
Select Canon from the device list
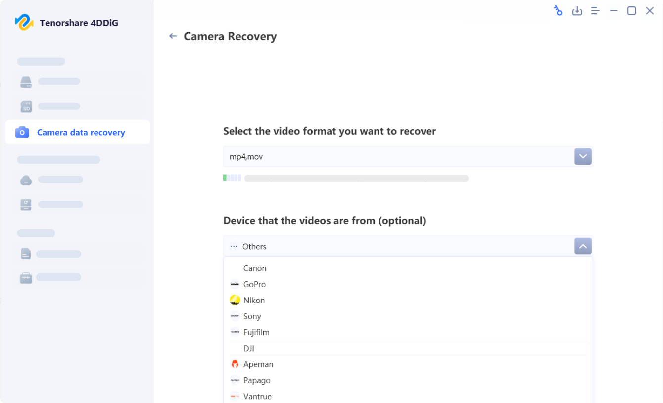[255, 268]
